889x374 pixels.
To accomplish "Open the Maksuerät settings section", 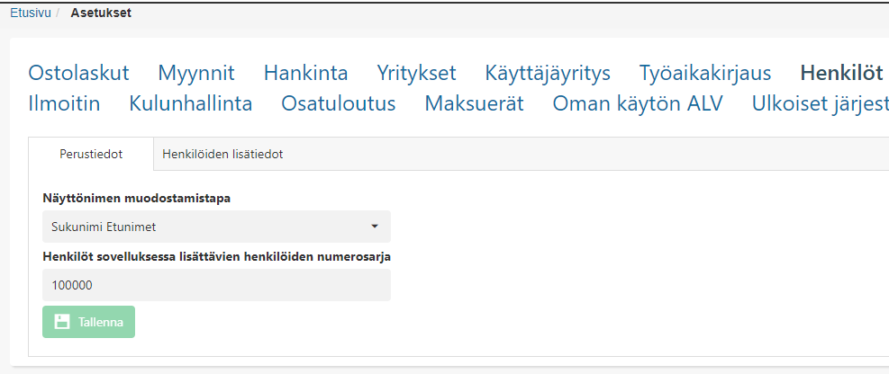I will click(474, 103).
